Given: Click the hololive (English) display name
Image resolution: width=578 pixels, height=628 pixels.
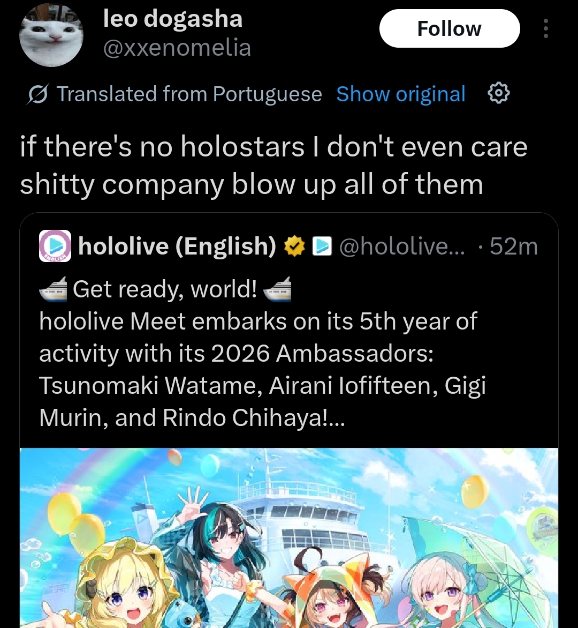Looking at the screenshot, I should coord(177,246).
